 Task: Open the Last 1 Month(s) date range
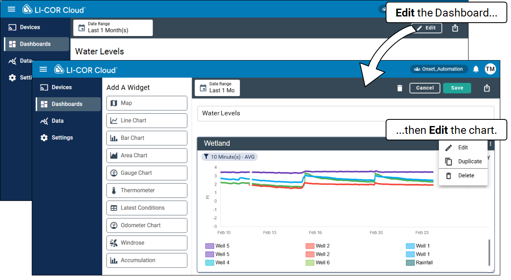[x=113, y=28]
